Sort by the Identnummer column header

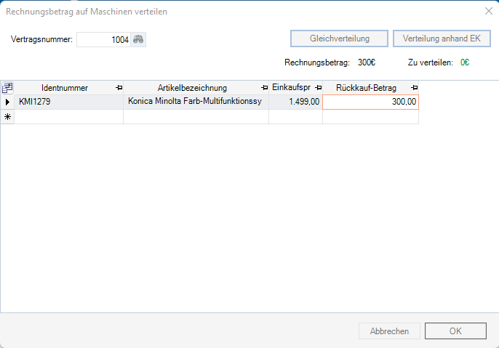click(x=64, y=88)
